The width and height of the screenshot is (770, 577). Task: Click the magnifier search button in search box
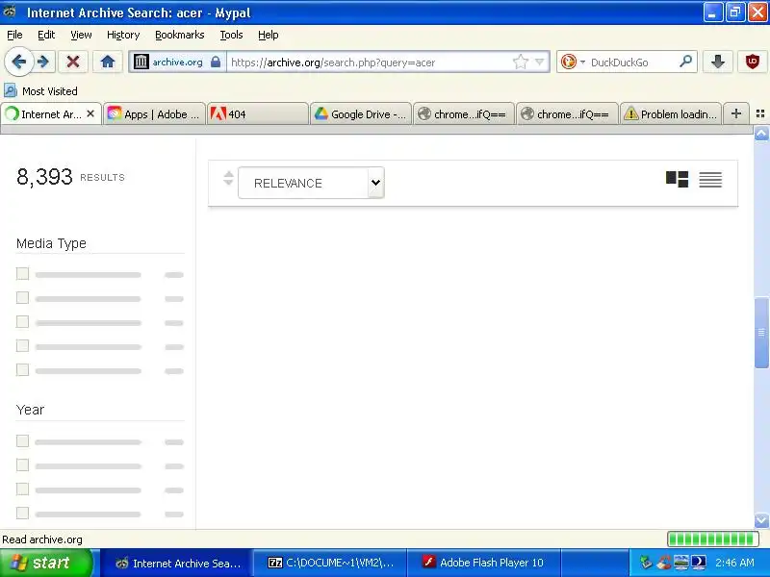[686, 62]
